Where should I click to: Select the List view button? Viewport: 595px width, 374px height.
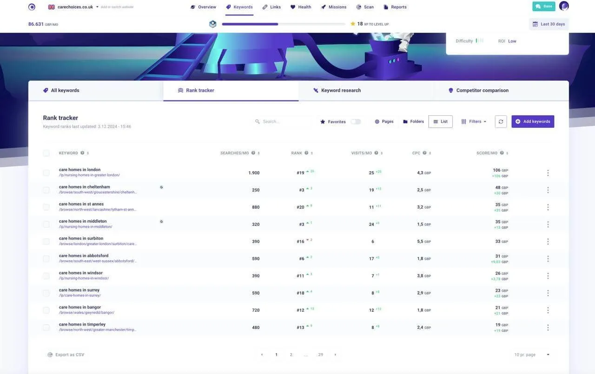point(440,122)
